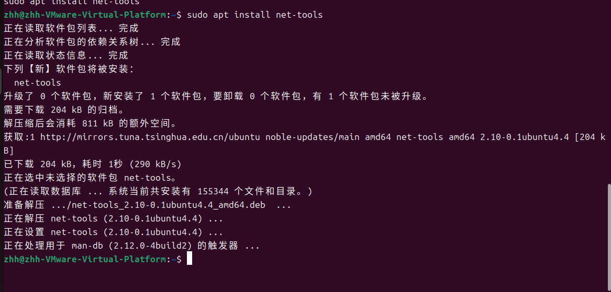Click the net-tools_2.10-0.1ubuntu4.4_amd64.deb filename

point(169,205)
